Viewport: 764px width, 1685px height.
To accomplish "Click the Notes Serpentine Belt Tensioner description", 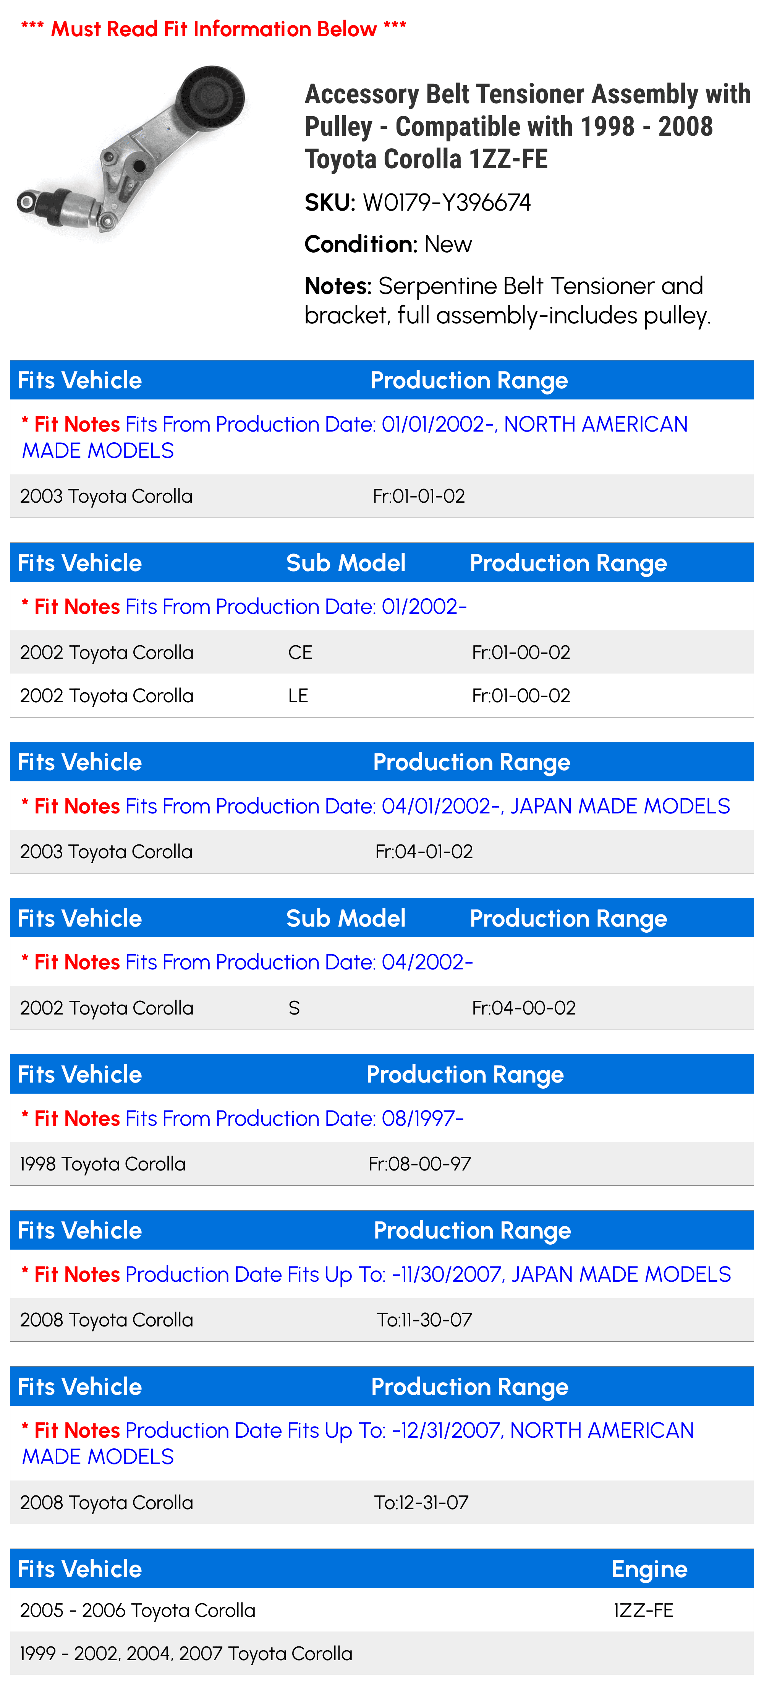I will (508, 300).
